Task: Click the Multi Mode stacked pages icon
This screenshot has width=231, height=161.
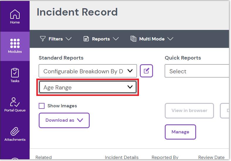Action: [133, 39]
